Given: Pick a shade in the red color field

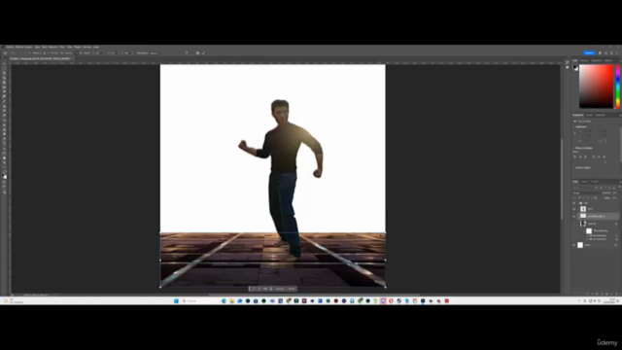Looking at the screenshot, I should click(596, 87).
